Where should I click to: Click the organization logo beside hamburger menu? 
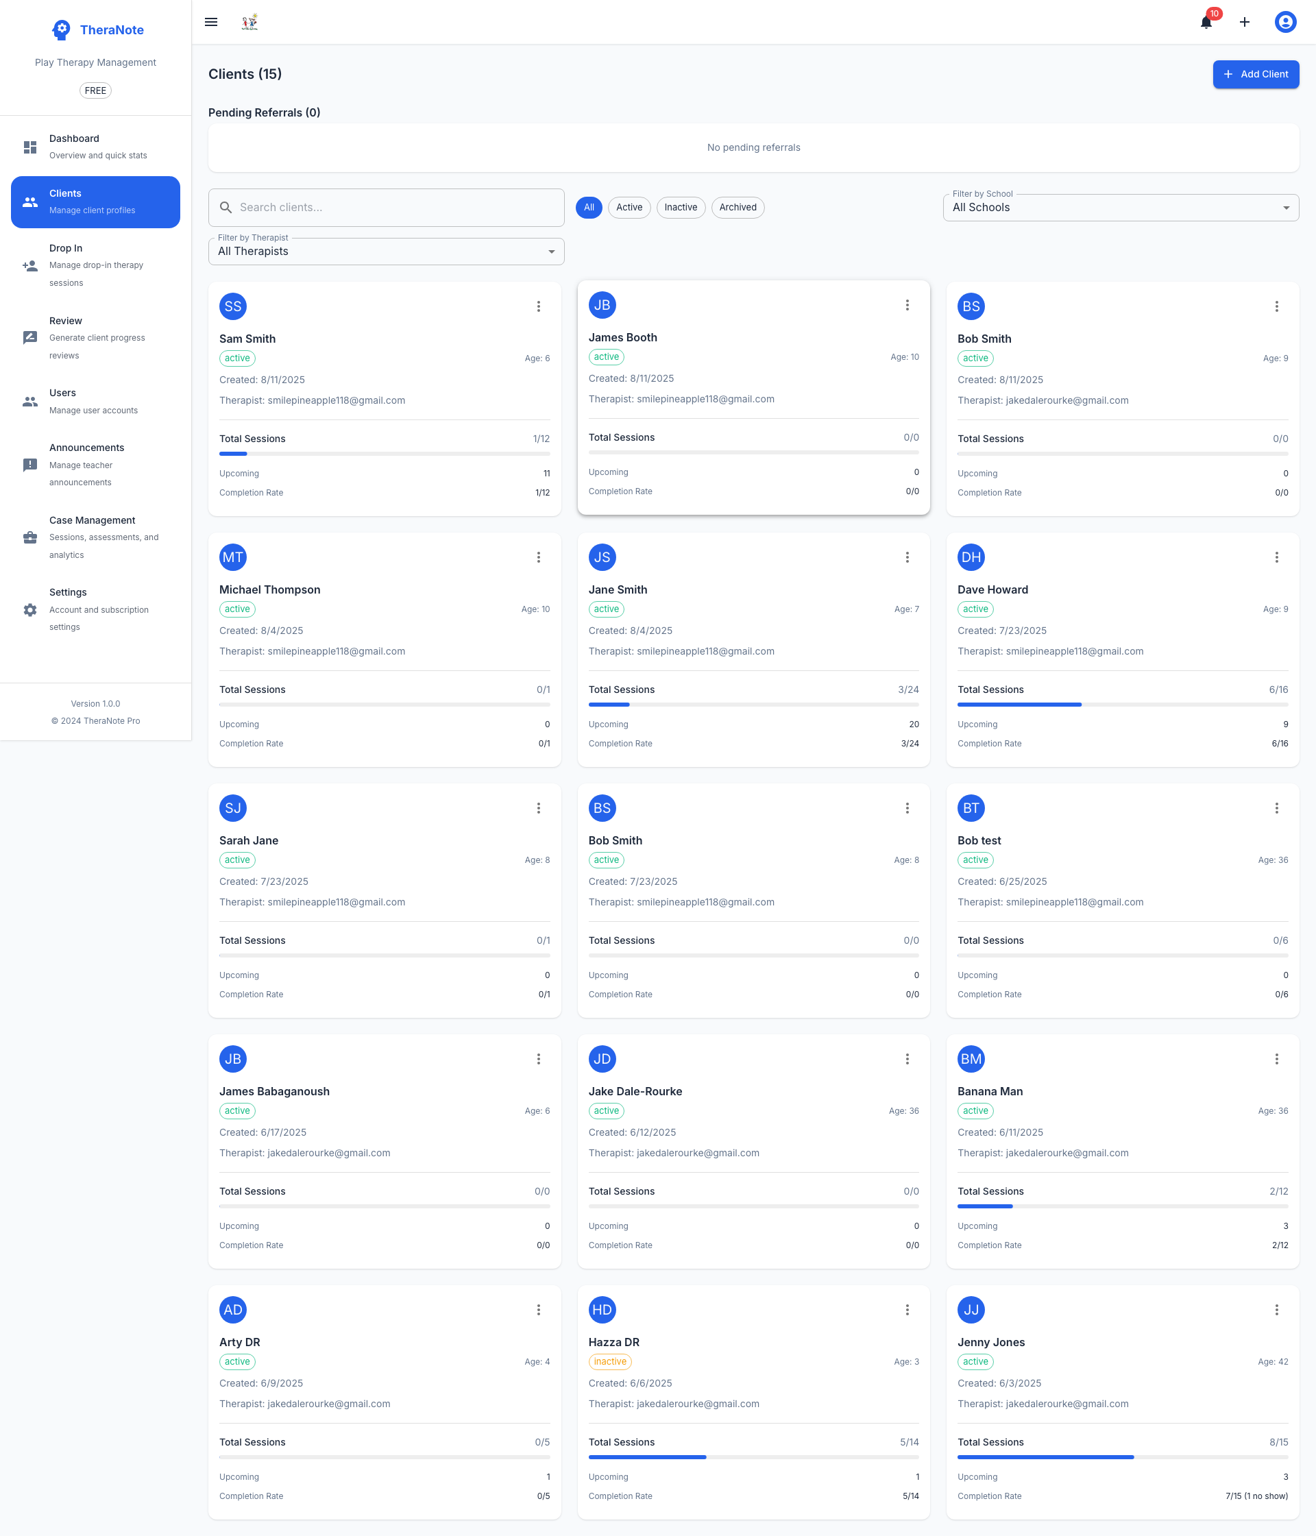click(x=250, y=22)
